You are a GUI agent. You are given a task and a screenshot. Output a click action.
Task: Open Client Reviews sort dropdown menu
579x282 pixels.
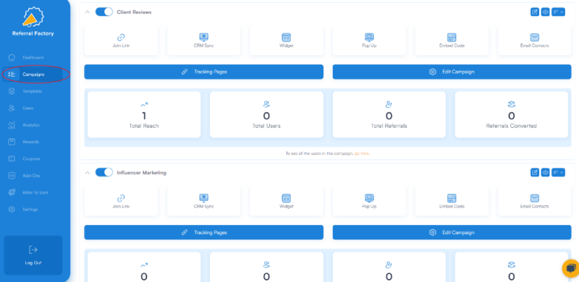[558, 12]
